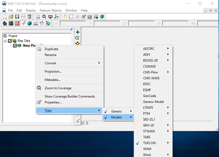Collapse the Map Data tree node
The width and height of the screenshot is (219, 157).
pyautogui.click(x=5, y=41)
